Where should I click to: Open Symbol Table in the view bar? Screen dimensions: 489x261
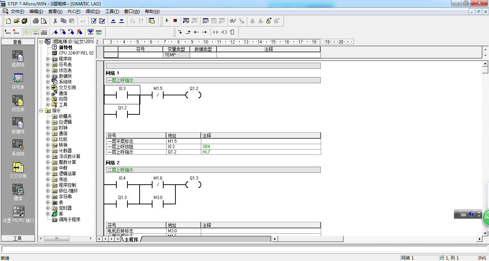pyautogui.click(x=18, y=81)
